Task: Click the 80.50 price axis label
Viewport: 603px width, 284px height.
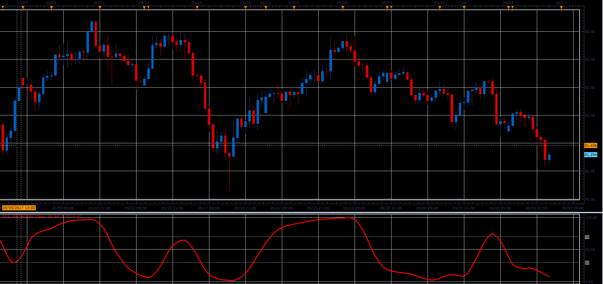Action: [590, 199]
